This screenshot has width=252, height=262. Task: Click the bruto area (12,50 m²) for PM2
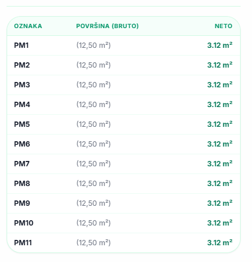point(93,65)
